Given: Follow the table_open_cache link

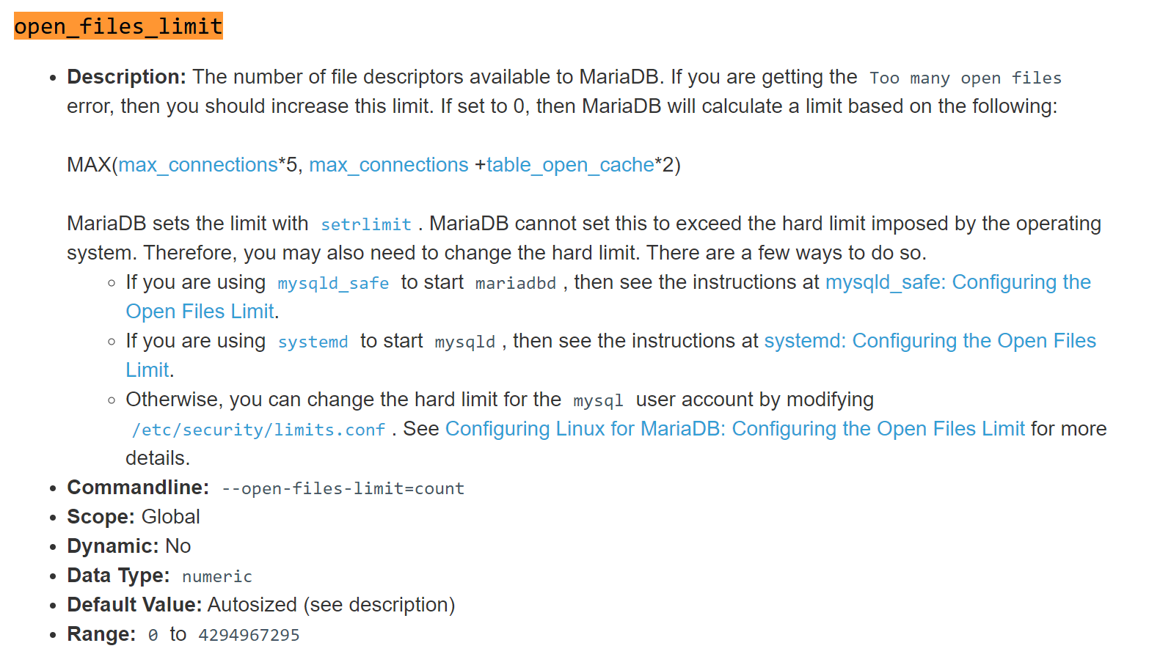Looking at the screenshot, I should click(570, 165).
